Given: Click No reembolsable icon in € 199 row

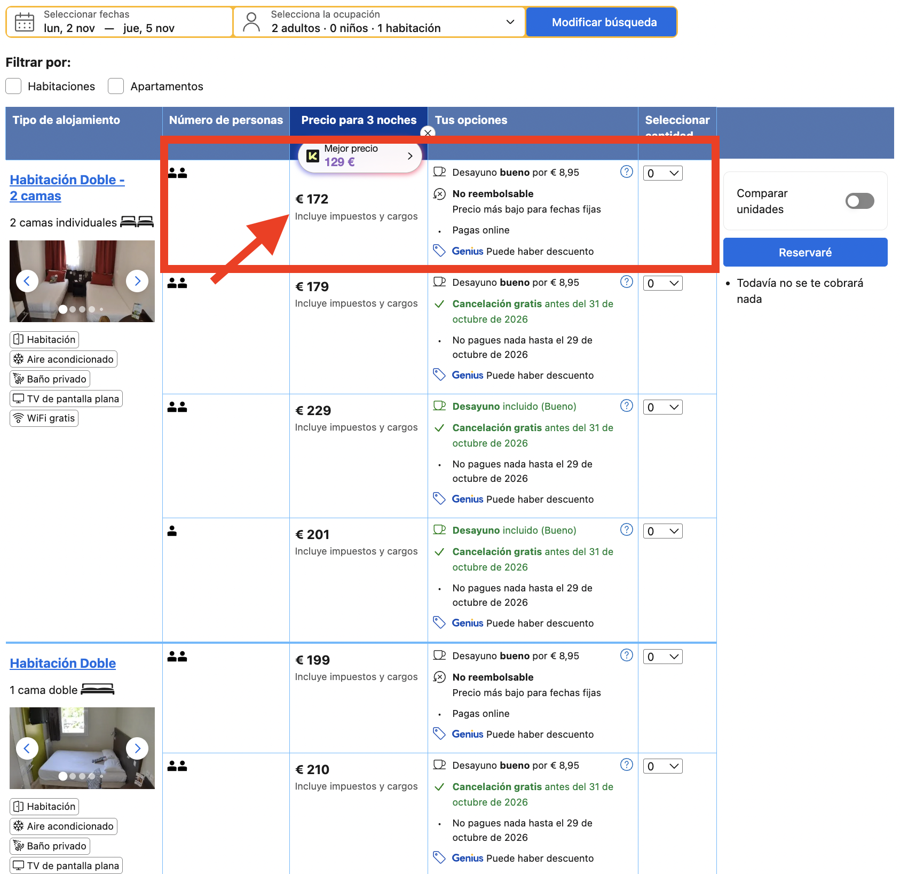Looking at the screenshot, I should pyautogui.click(x=439, y=677).
